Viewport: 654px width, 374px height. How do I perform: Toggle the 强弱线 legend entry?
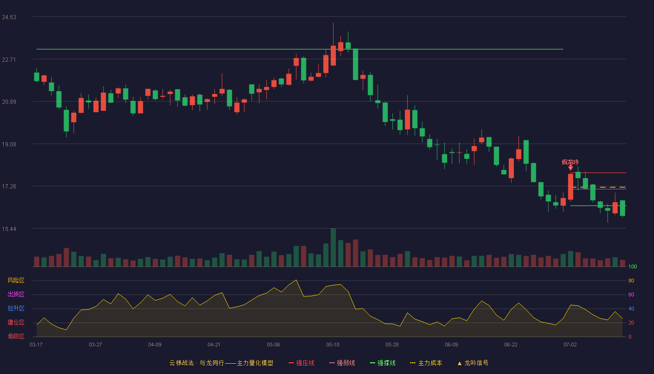pyautogui.click(x=342, y=363)
